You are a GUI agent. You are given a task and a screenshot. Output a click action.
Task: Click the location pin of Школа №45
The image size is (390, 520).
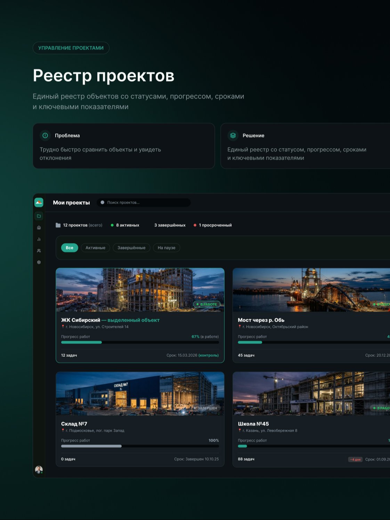(239, 430)
